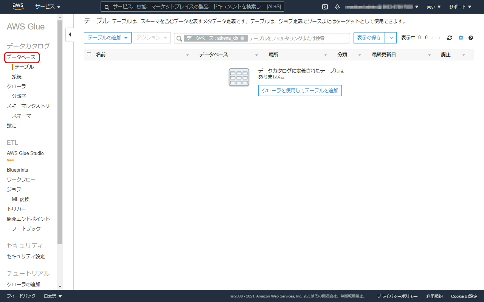Open the account name dropdown
484x302 pixels.
[x=382, y=7]
